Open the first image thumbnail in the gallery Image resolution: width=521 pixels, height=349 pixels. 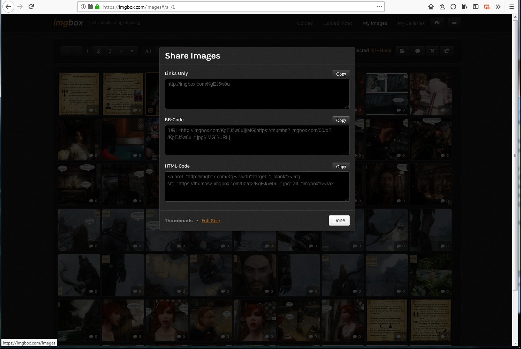point(79,94)
